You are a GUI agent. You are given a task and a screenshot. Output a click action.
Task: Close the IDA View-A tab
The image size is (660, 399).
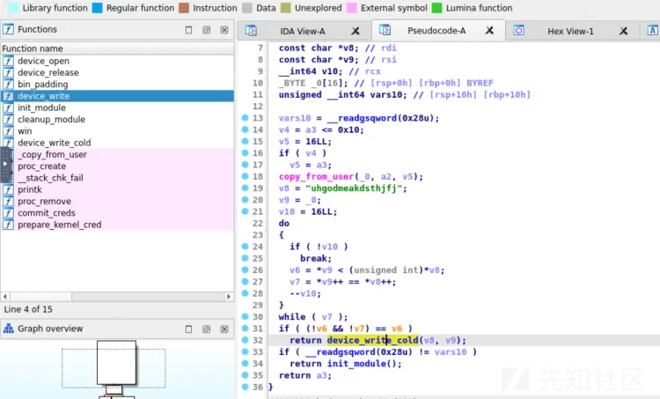click(x=356, y=31)
